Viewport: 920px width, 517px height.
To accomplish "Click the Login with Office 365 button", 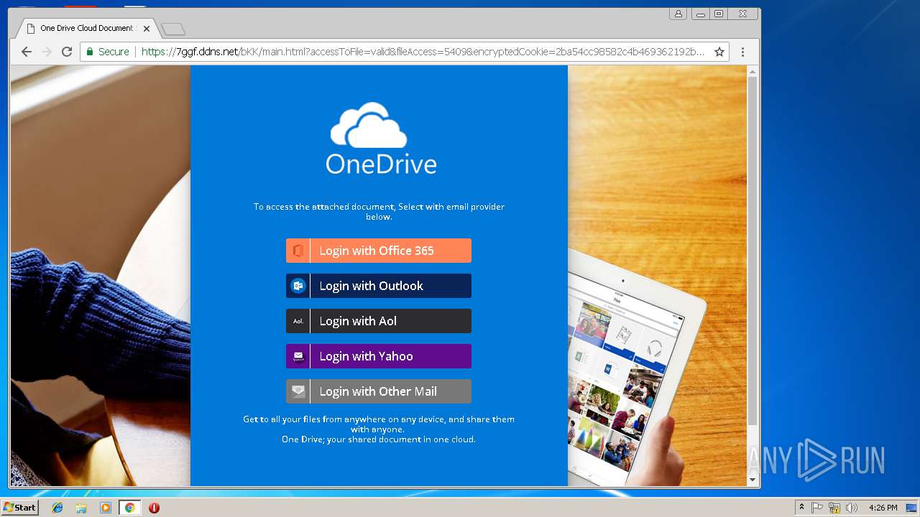I will 379,251.
